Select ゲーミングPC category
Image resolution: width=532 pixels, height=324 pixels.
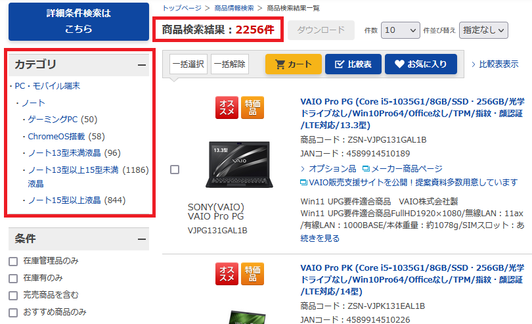62,119
